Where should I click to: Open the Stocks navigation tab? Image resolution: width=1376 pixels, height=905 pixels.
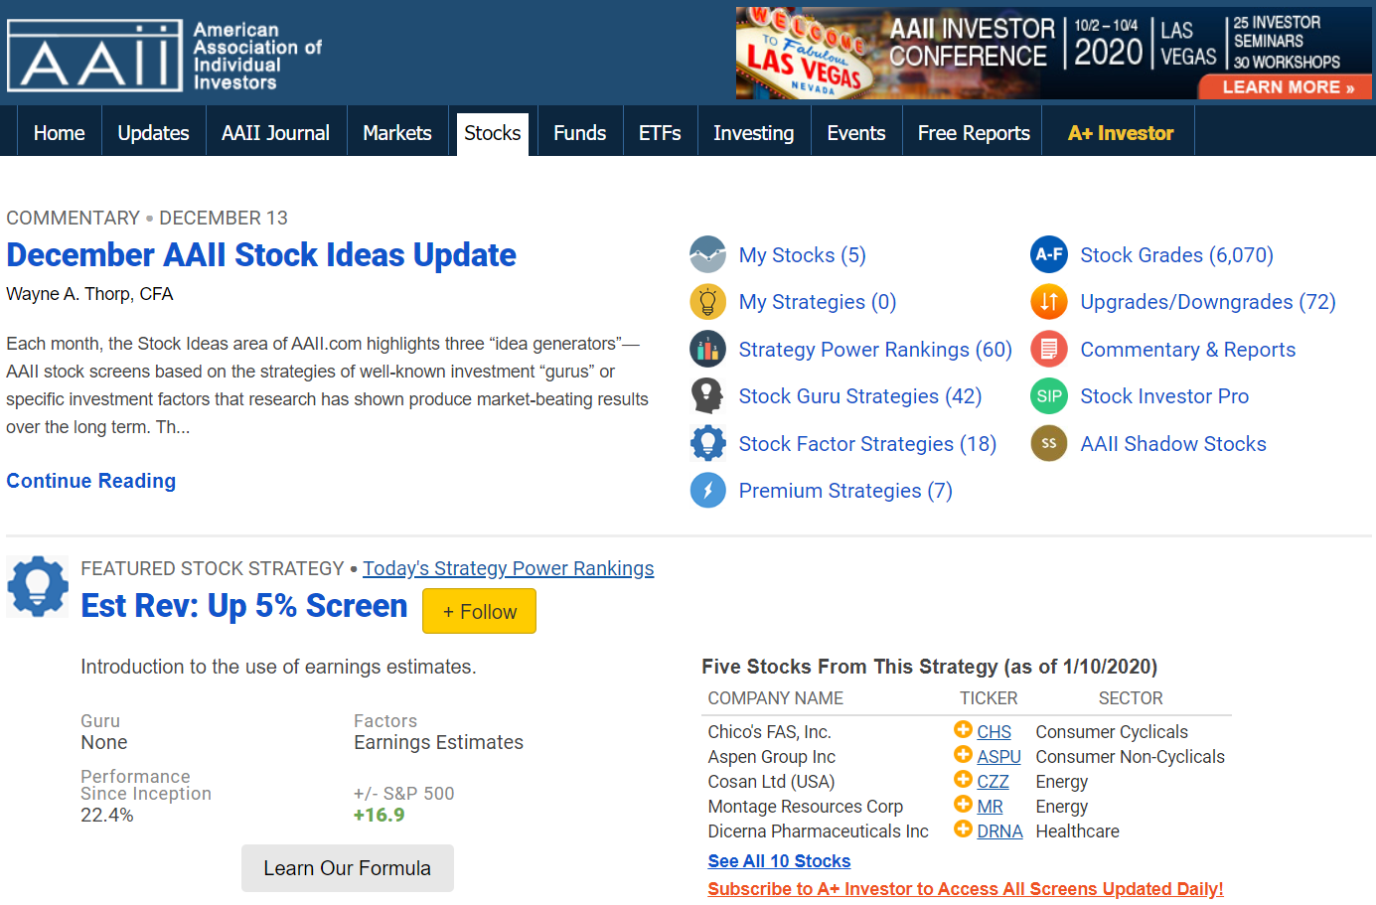point(492,133)
